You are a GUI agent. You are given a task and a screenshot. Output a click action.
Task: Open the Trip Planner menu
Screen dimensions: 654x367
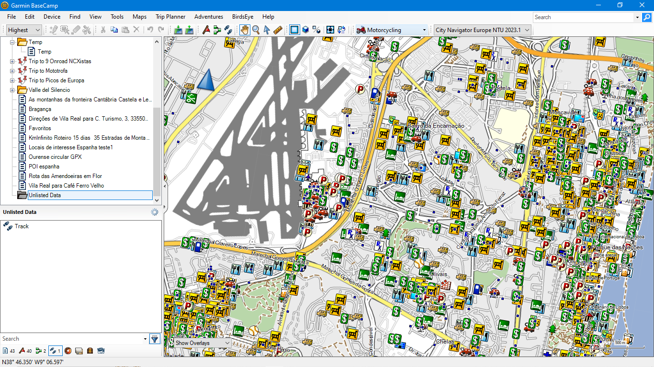(170, 17)
